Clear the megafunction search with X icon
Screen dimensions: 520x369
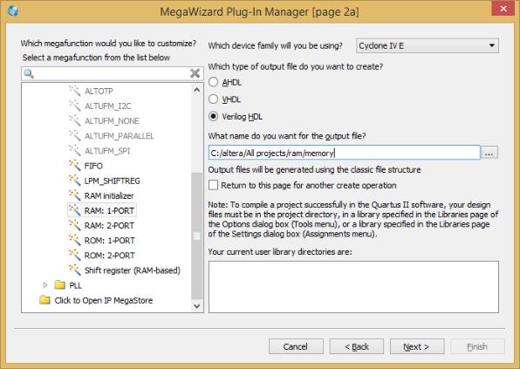click(x=195, y=73)
